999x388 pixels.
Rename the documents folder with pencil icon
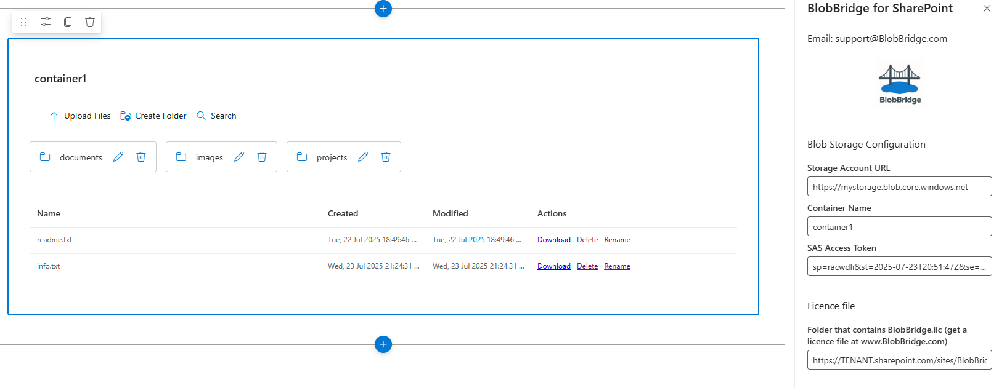(118, 157)
